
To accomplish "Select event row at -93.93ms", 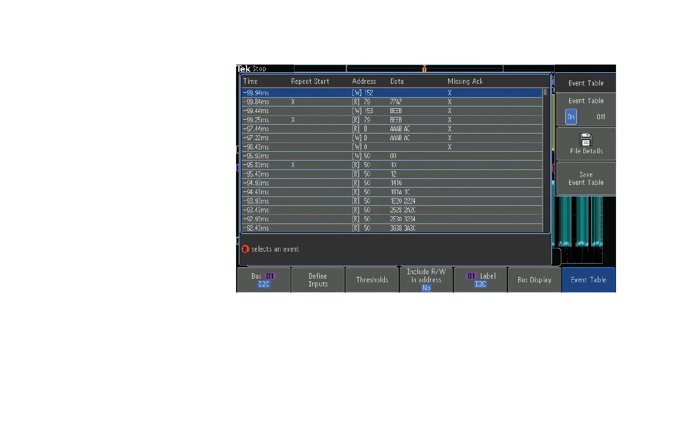I will coord(392,201).
